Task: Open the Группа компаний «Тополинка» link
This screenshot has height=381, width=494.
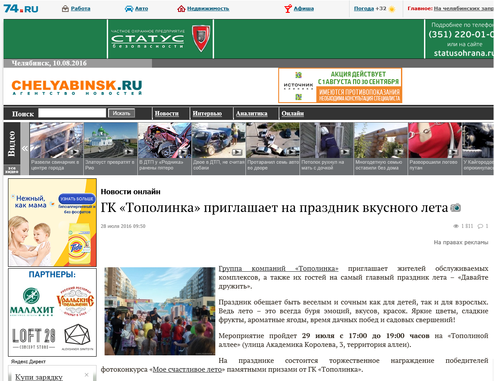Action: click(279, 269)
